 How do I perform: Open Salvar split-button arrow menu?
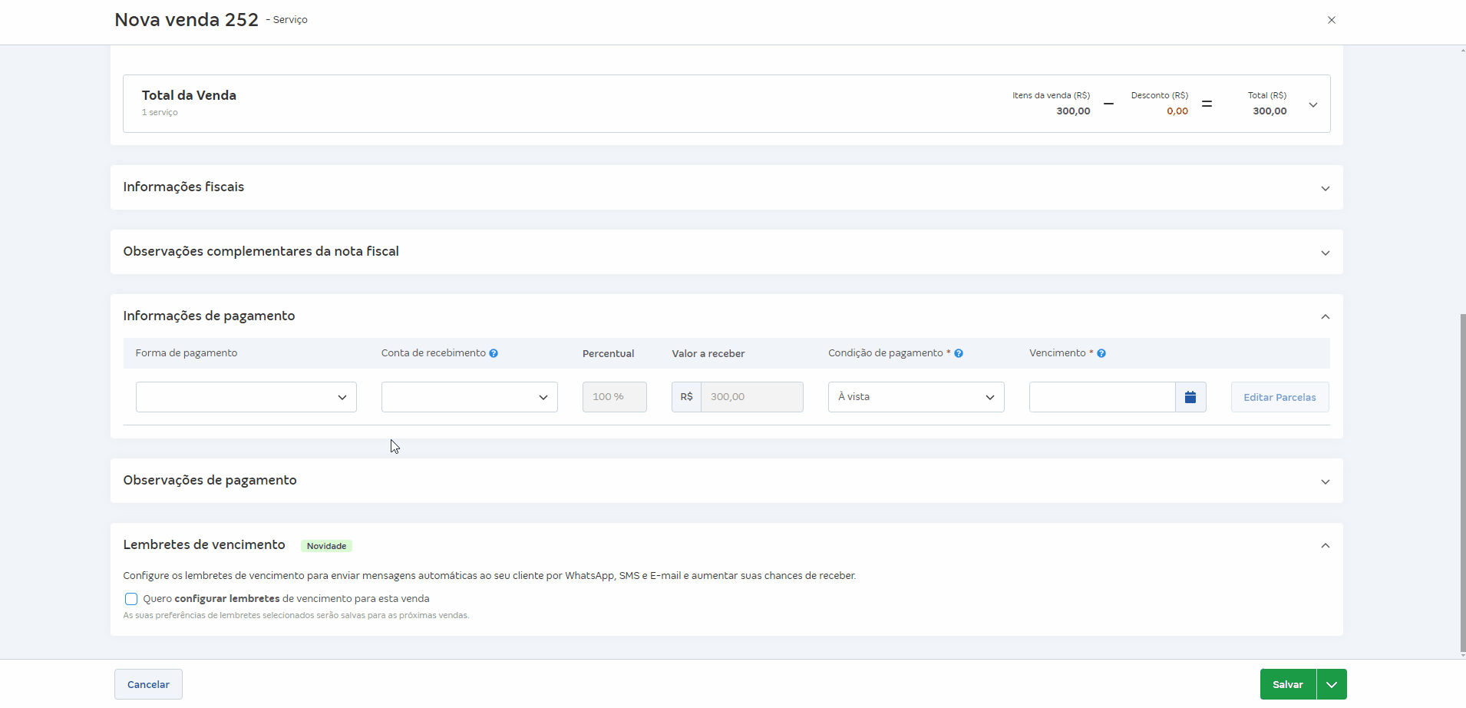pos(1332,684)
